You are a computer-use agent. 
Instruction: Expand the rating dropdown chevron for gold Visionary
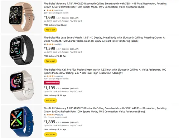(x=56, y=10)
